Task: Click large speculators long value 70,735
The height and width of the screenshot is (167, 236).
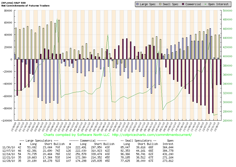Action: coord(32,154)
